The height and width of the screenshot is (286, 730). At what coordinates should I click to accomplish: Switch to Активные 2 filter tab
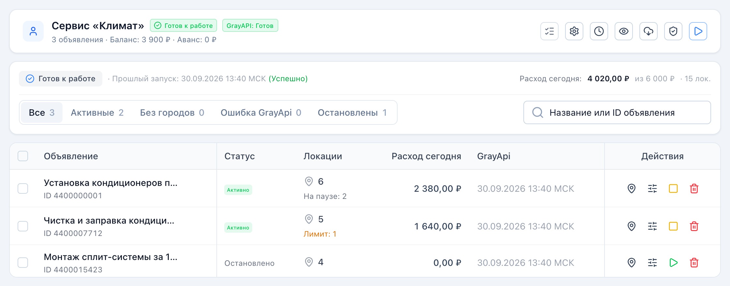[97, 112]
